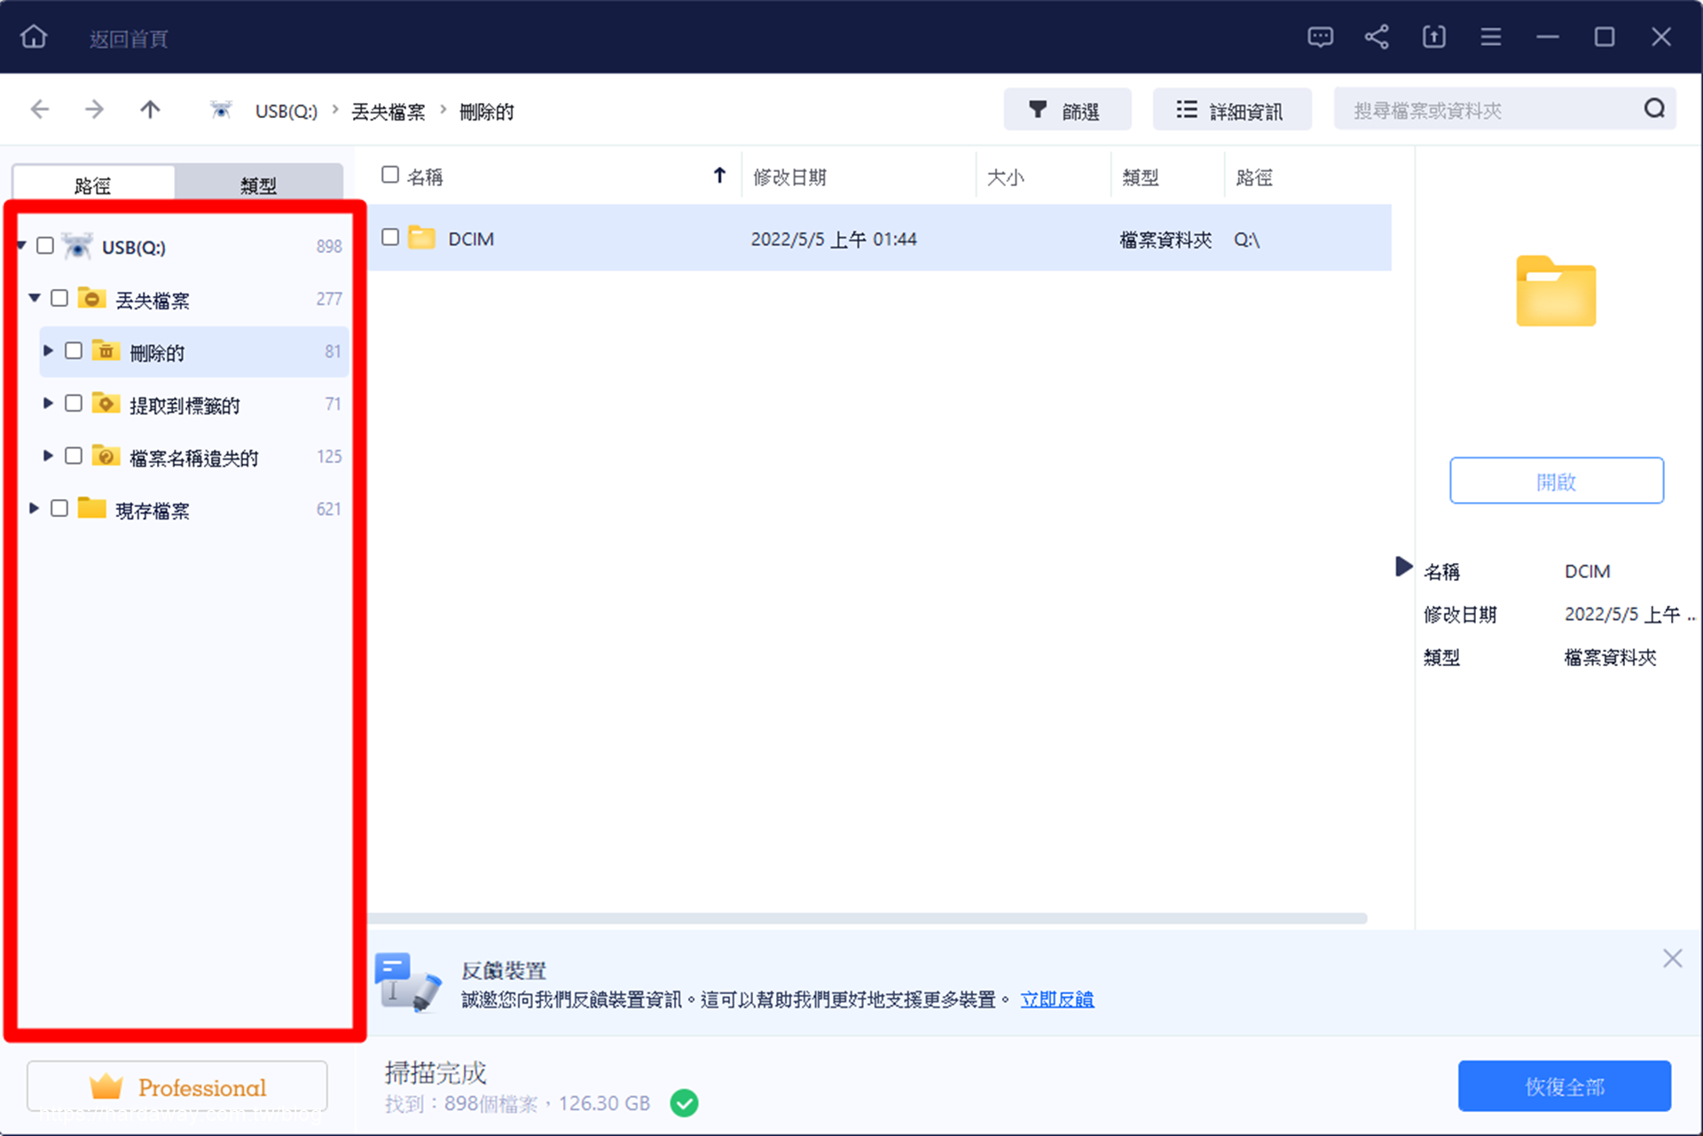Click the 刪除的 trash folder icon
Viewport: 1703px width, 1136px height.
[106, 350]
